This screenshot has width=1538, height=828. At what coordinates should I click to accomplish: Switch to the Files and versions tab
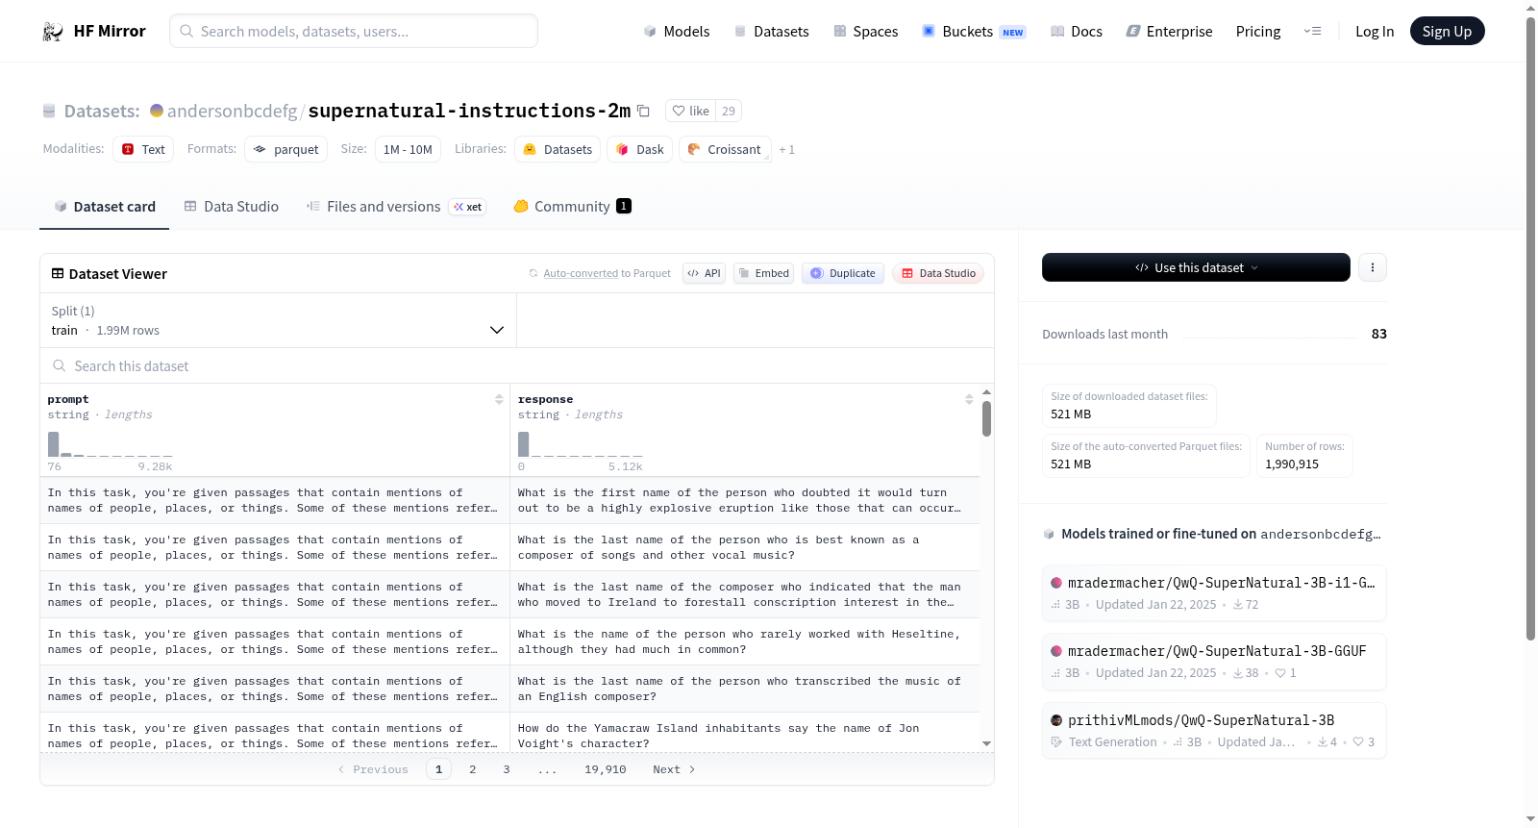[x=396, y=207]
